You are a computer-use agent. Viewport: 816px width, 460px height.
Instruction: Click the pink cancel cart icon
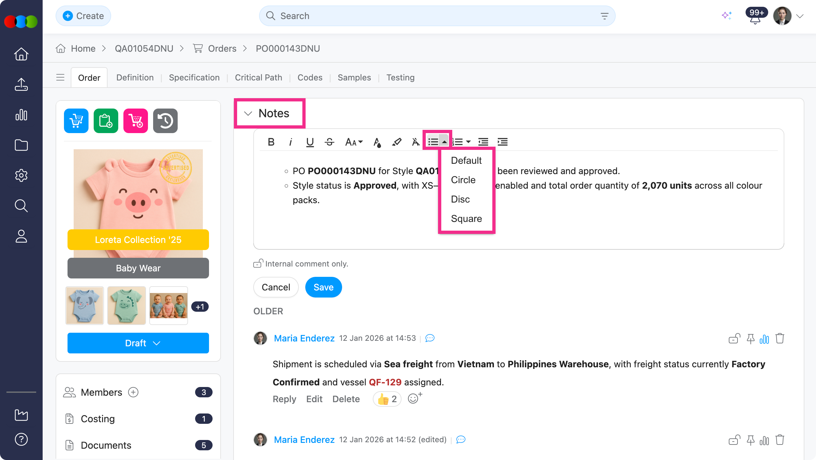coord(135,121)
